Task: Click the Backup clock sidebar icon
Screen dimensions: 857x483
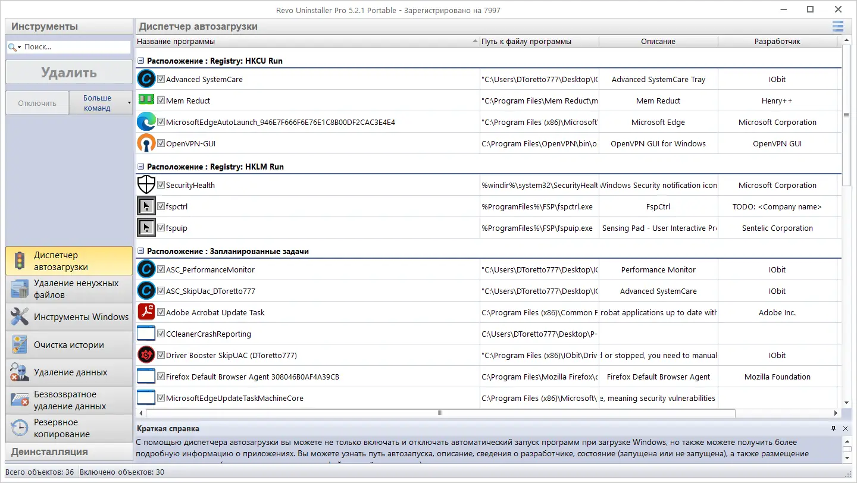Action: pyautogui.click(x=20, y=428)
